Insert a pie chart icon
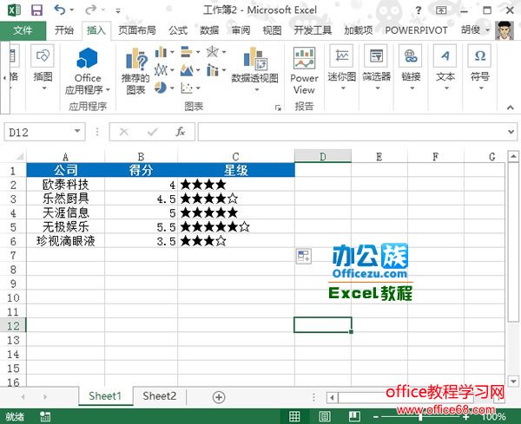 [x=161, y=88]
